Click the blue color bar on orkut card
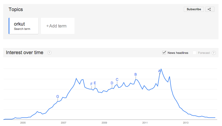This screenshot has height=126, width=222. [9, 26]
